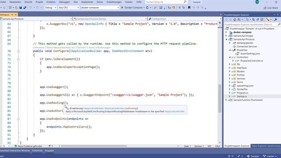Collapse the UseEndpoints outlining at line 87
This screenshot has width=281, height=158.
[x=18, y=119]
